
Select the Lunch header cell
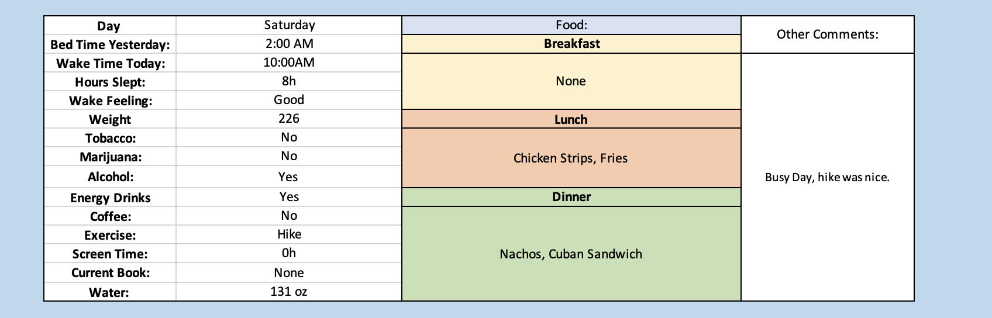pyautogui.click(x=571, y=120)
